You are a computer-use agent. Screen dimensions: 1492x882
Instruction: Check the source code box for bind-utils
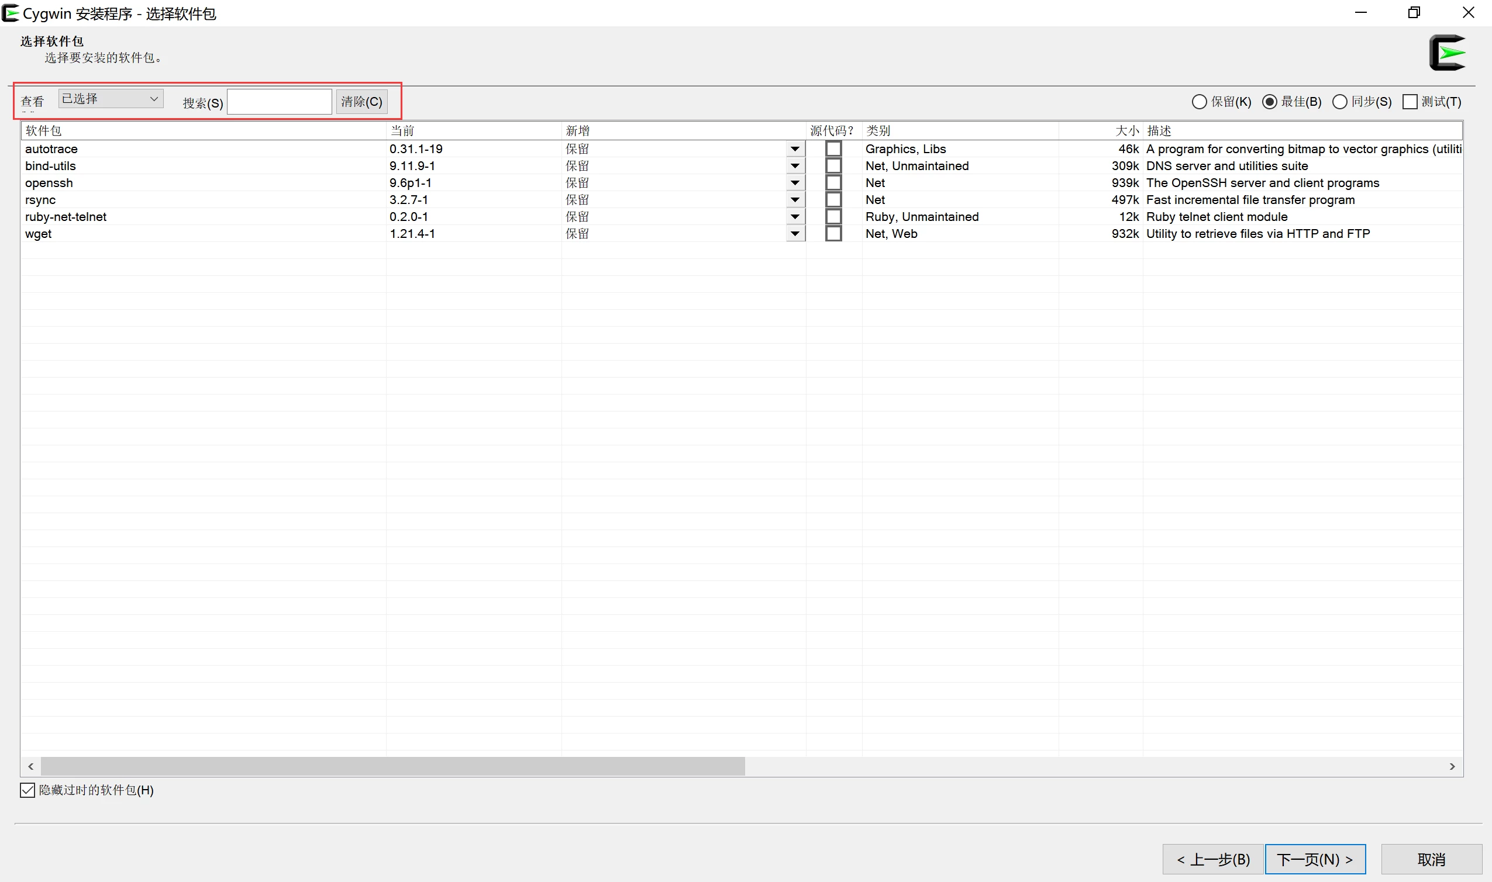pos(833,165)
